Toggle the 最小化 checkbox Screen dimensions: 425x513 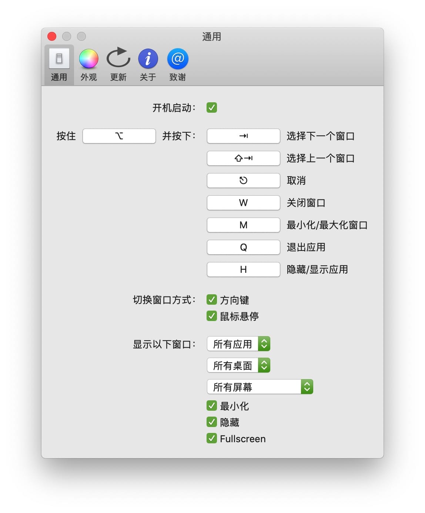pos(212,406)
